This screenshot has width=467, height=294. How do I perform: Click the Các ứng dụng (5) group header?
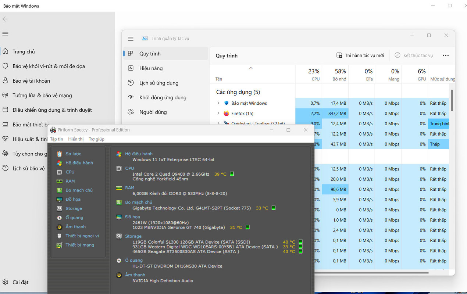coord(238,92)
